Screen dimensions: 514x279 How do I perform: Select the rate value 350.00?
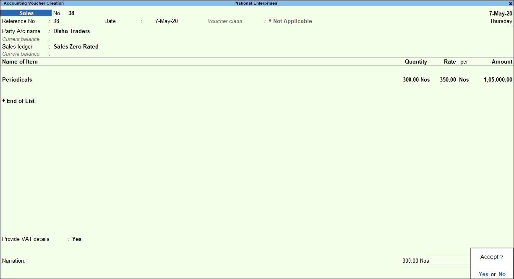[449, 79]
